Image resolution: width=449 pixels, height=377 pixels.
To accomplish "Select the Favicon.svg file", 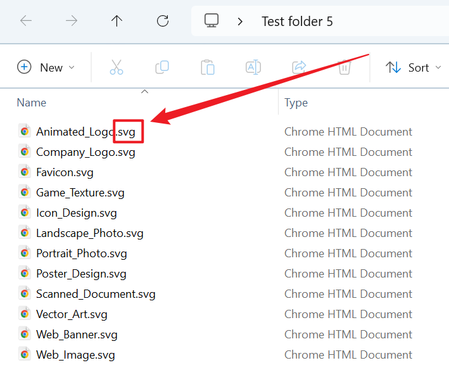I will pos(65,172).
